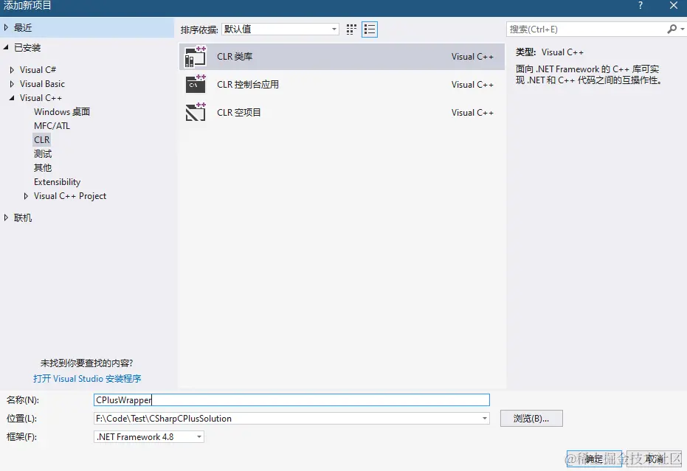Image resolution: width=687 pixels, height=471 pixels.
Task: Click the search magnifier icon
Action: click(x=672, y=29)
